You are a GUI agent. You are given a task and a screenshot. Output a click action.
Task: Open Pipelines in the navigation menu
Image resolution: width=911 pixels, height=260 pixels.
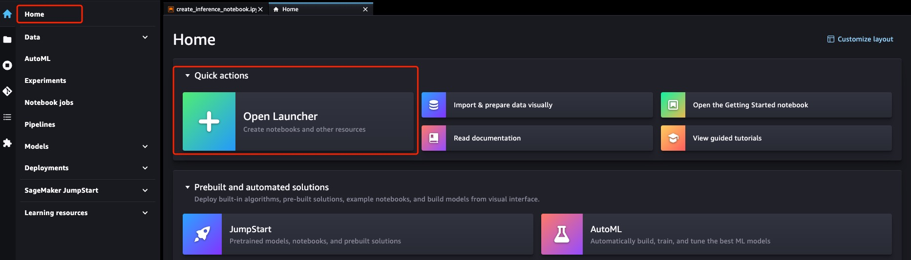40,124
